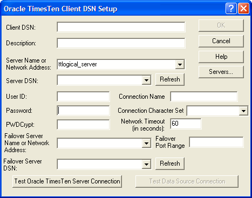Click the Failover Server DSN combo box text area
Image resolution: width=252 pixels, height=198 pixels.
click(100, 164)
